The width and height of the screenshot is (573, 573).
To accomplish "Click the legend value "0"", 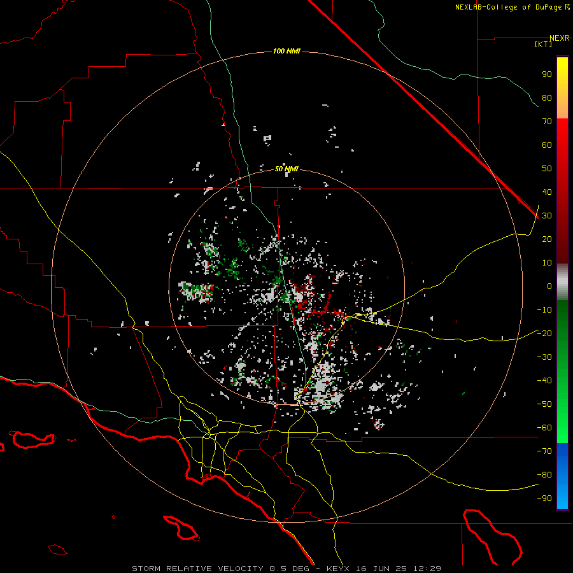I will coord(549,286).
